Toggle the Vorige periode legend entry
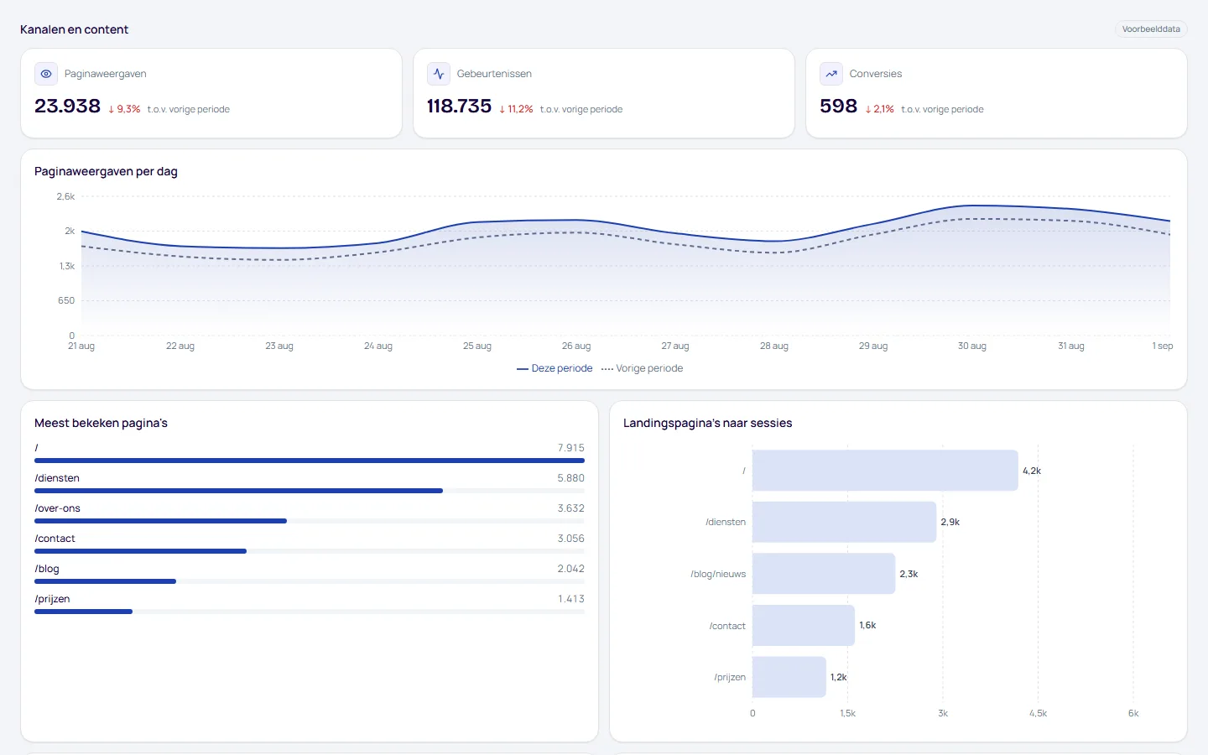The image size is (1208, 755). tap(642, 368)
